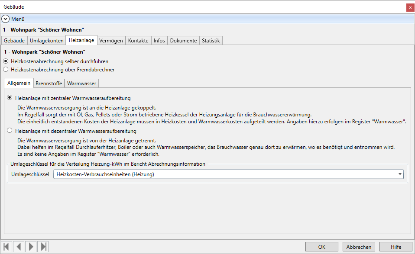Choose Heizanlage mit dezentraler Warmwasseraufbereitung
Screen dimensions: 415x254
[10, 131]
